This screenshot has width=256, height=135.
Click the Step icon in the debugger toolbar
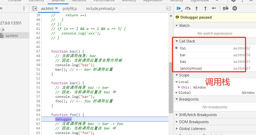[214, 8]
